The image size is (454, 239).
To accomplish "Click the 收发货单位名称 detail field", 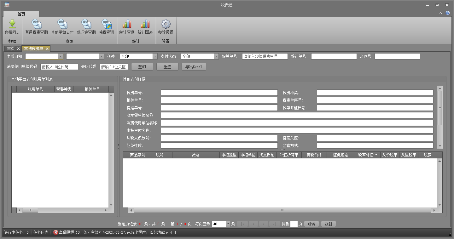I will point(297,115).
